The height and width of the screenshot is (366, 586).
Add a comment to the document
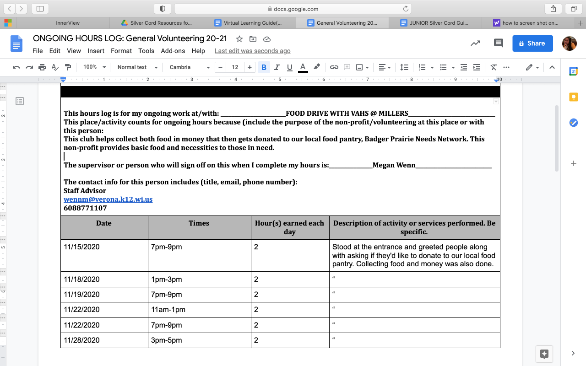(x=347, y=67)
